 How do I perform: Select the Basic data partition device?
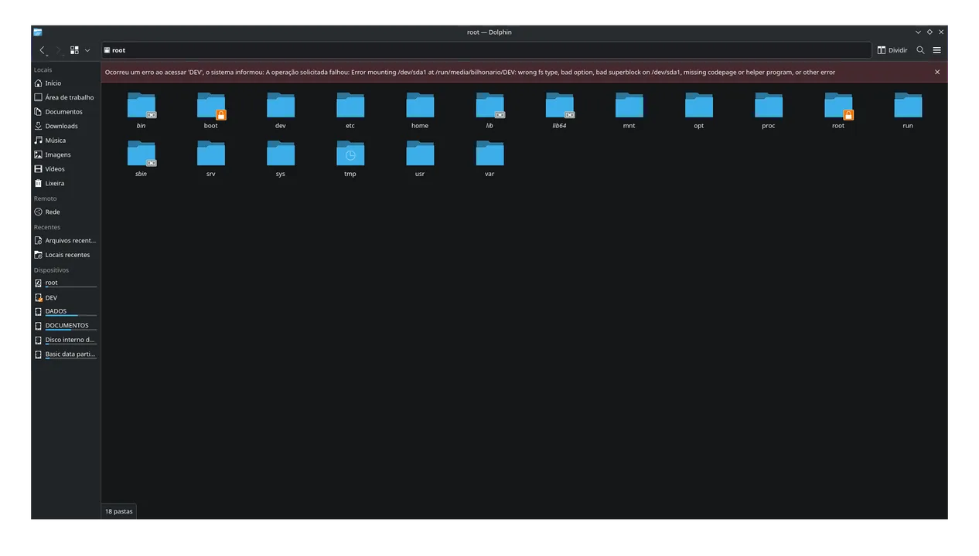click(66, 354)
